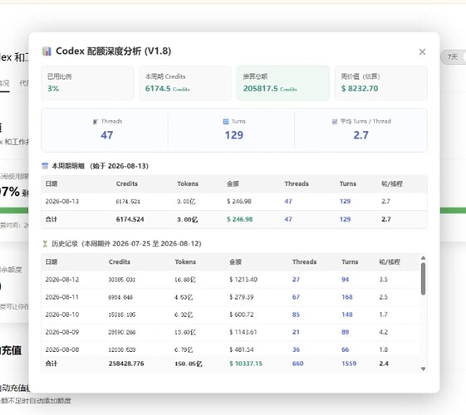Viewport: 466px width, 415px height.
Task: Click turns value 66 in 2026-08-08 row
Action: pos(345,349)
